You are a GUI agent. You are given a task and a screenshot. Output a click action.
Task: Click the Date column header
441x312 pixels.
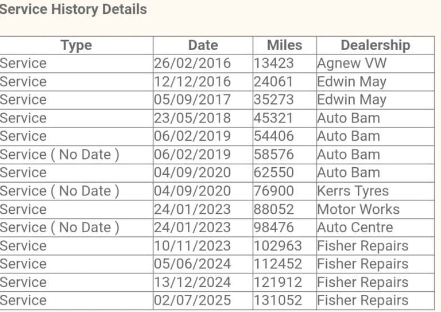pyautogui.click(x=203, y=45)
